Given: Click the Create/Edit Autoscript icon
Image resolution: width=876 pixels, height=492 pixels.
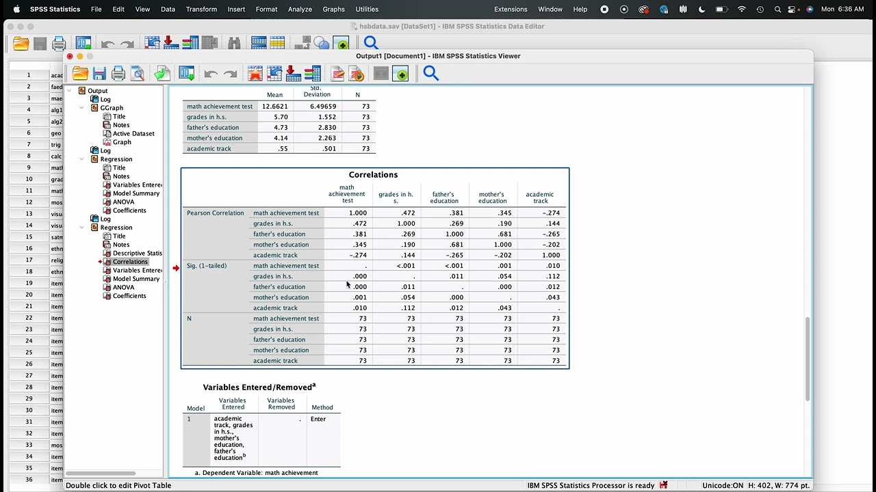Looking at the screenshot, I should [337, 74].
